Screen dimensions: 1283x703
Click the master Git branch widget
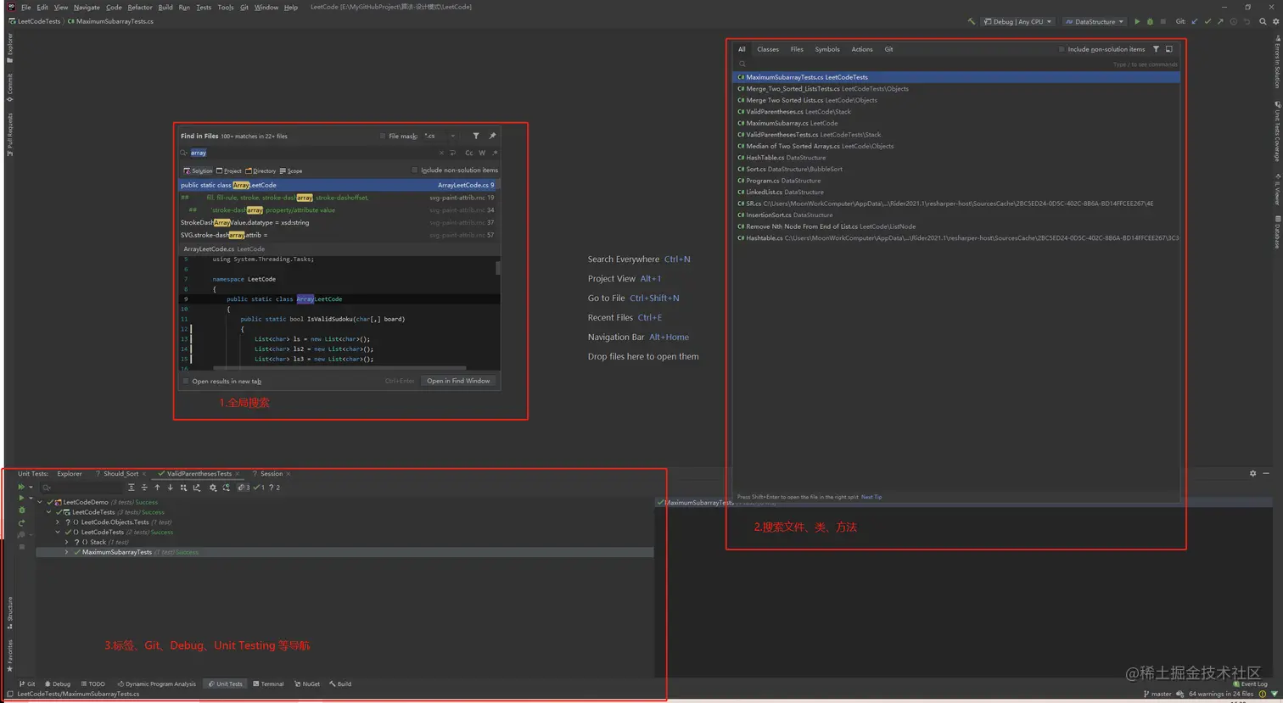click(x=1158, y=694)
